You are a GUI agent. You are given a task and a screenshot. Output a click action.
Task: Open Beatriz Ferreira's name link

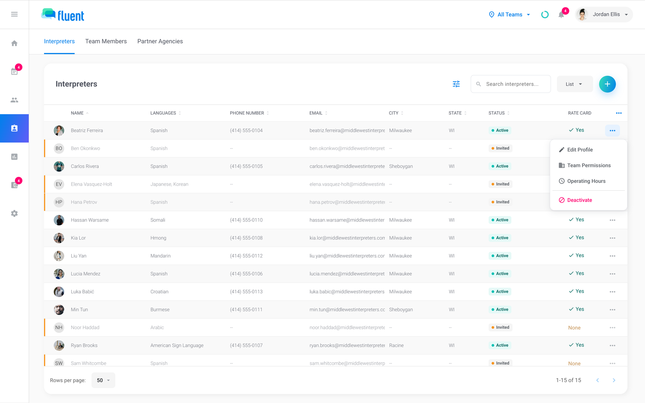point(87,131)
